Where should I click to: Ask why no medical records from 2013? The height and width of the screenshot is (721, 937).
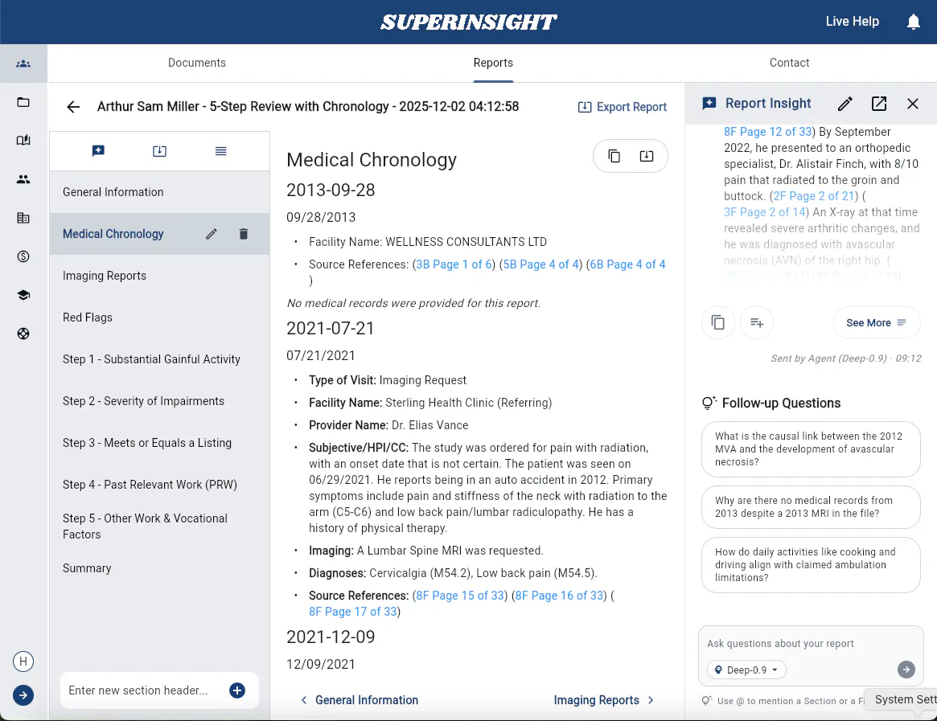tap(810, 507)
